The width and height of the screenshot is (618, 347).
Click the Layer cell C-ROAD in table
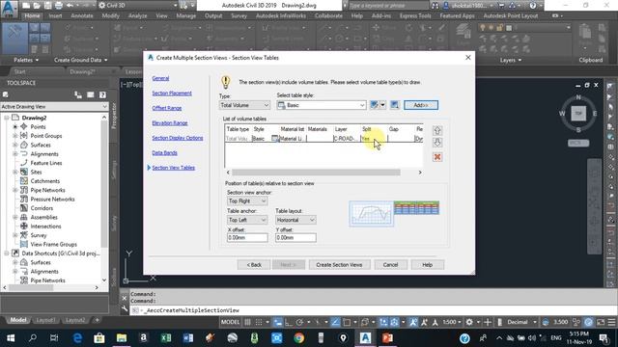347,139
